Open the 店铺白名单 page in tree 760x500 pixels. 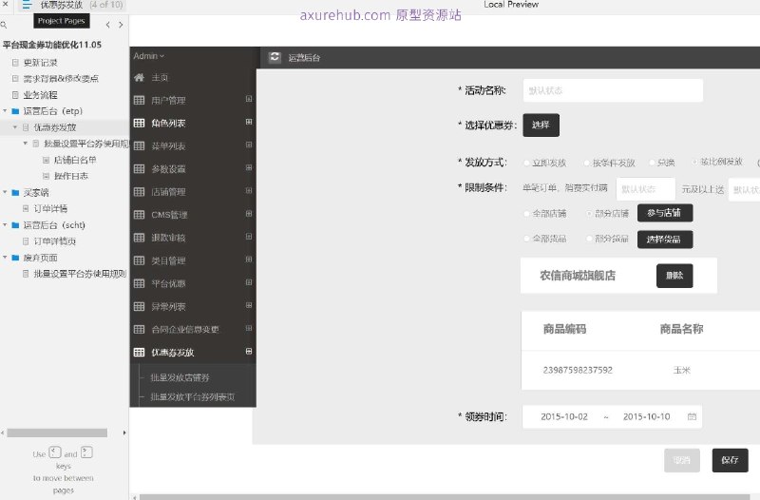click(75, 160)
